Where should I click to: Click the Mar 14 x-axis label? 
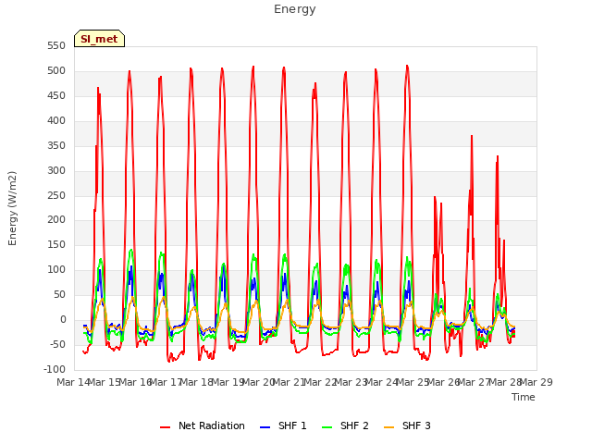[x=73, y=382]
